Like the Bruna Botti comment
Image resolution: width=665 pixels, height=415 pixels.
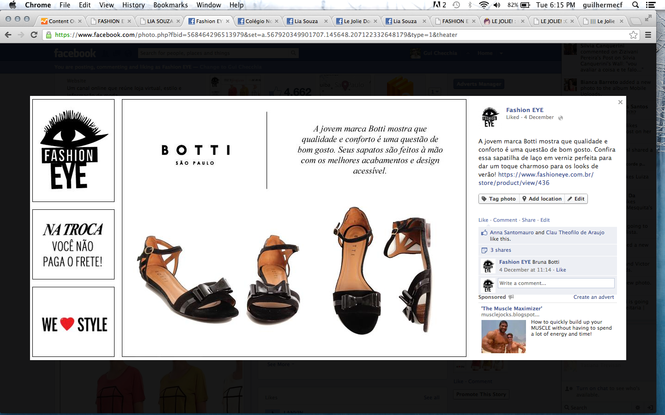pyautogui.click(x=561, y=270)
